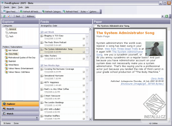Click small attachment icon on The London Bombings
Viewport: 172px width, 126px height.
(x=84, y=105)
